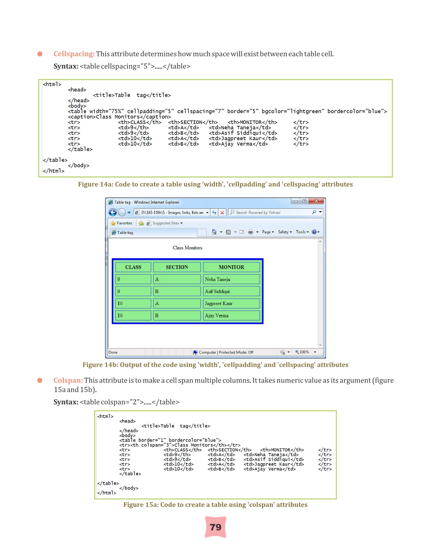This screenshot has height=554, width=431.
Task: Click the Read Mail envelope icon
Action: [242, 232]
